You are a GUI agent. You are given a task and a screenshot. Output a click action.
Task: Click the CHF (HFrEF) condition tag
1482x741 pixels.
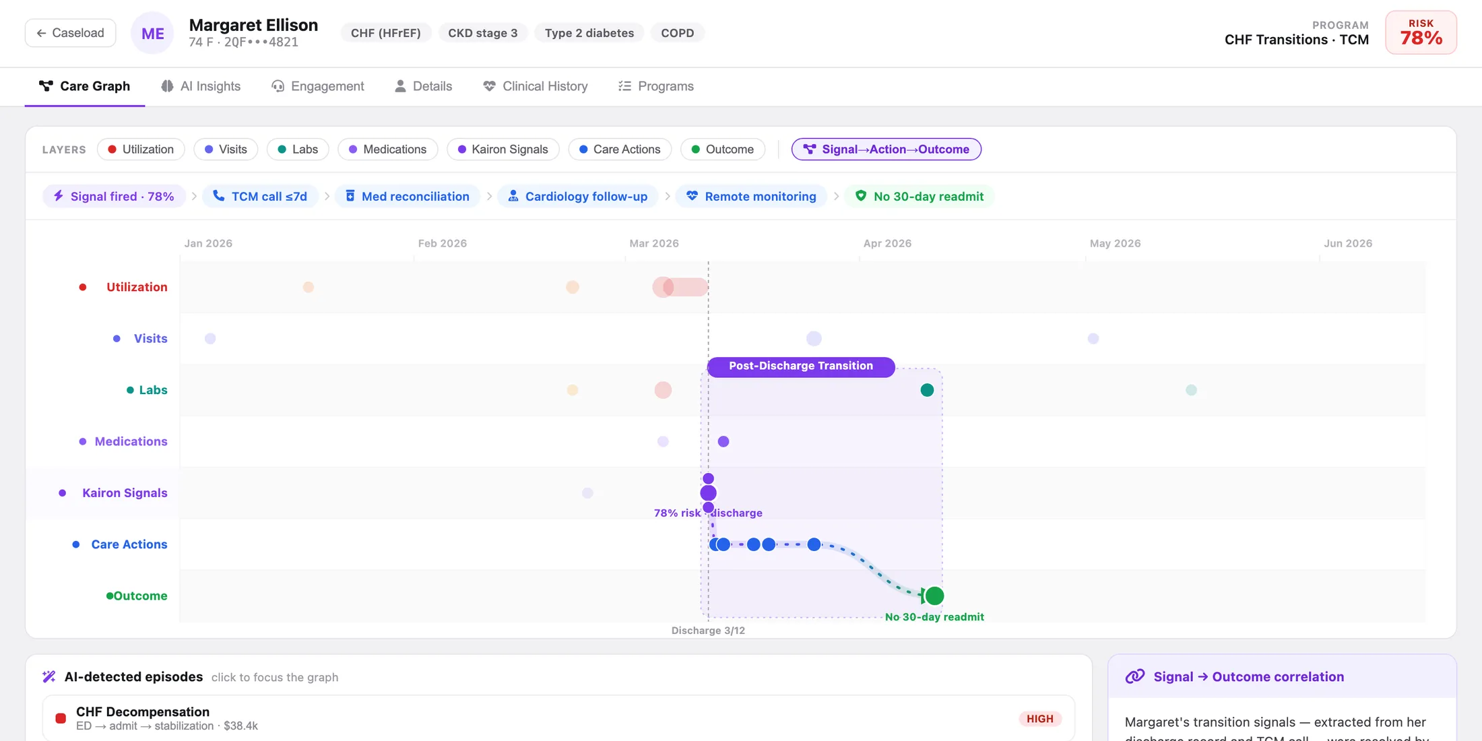386,33
